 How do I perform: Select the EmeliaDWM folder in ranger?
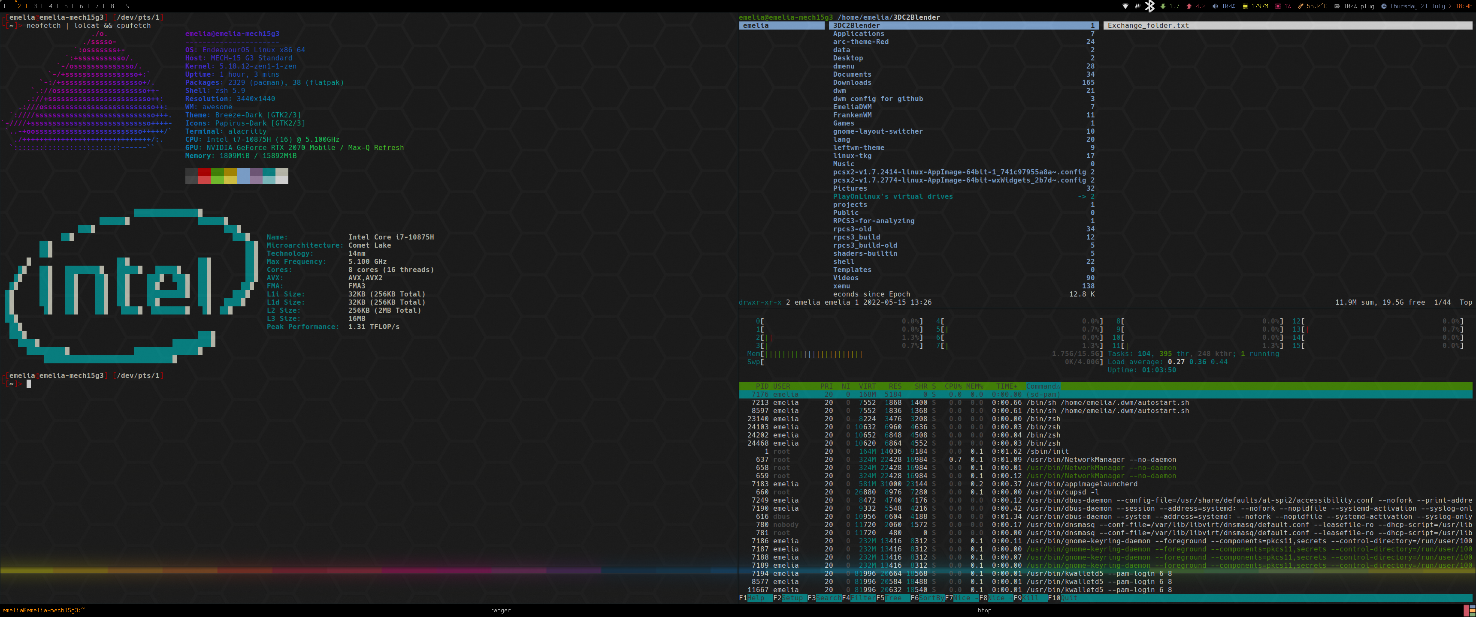pos(964,107)
